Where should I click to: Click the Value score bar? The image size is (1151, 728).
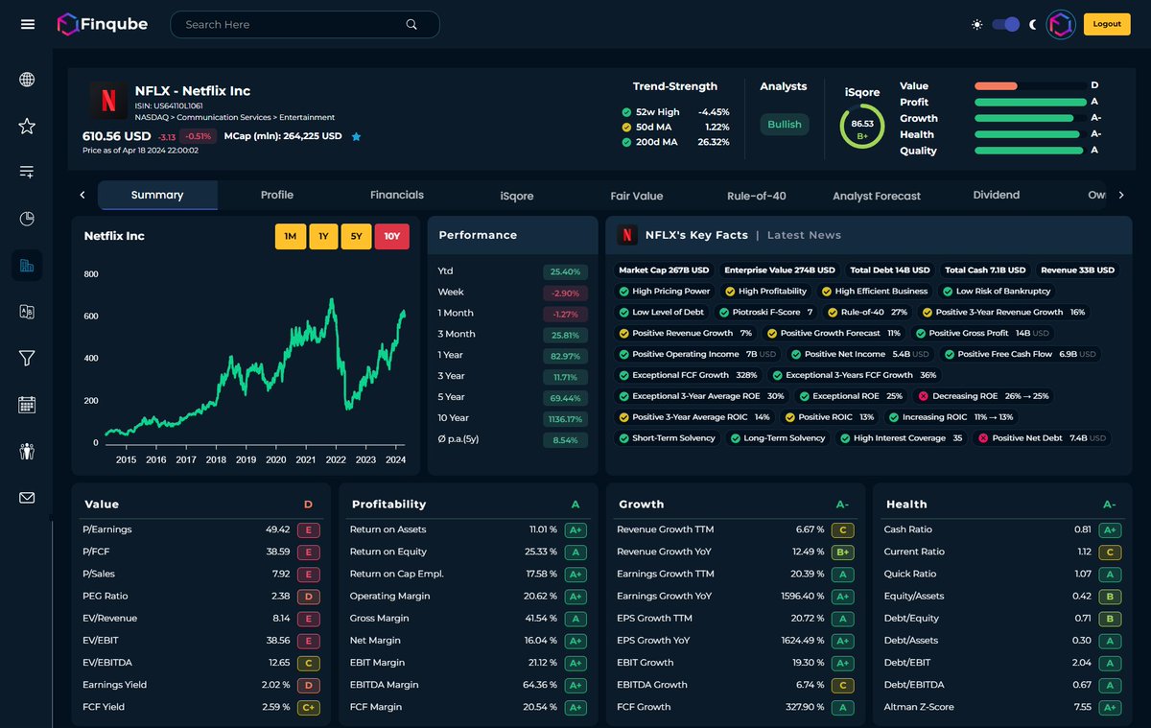coord(1030,86)
